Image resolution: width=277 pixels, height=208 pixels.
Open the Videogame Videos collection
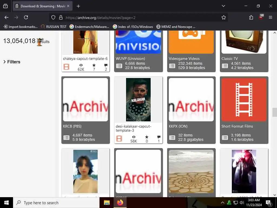click(184, 58)
